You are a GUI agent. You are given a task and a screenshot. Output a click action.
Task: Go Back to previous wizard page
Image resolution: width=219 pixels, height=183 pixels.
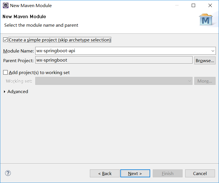point(105,173)
